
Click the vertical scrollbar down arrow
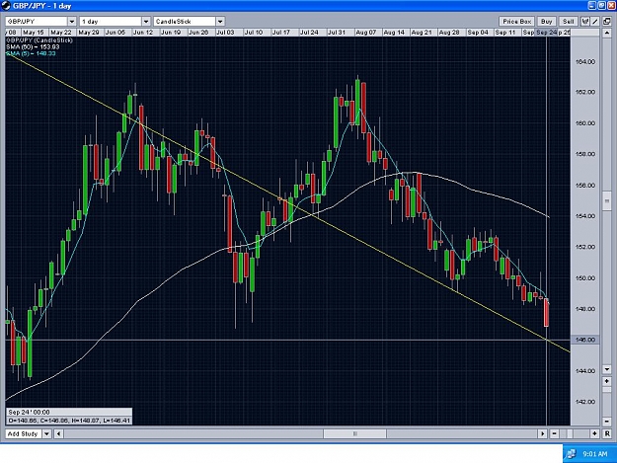point(606,369)
